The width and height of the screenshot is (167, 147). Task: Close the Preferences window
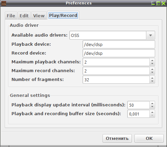(164, 3)
